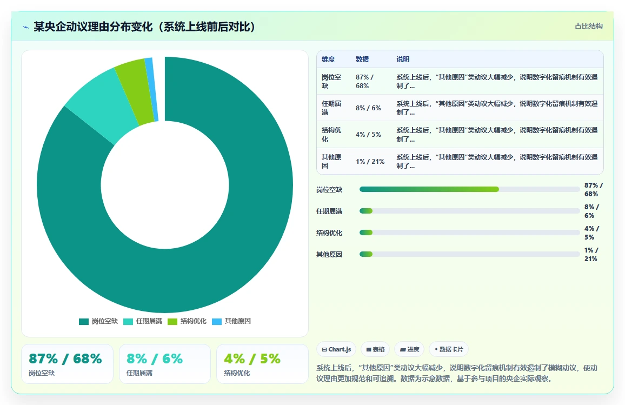Click the 说明 column header
Image resolution: width=625 pixels, height=405 pixels.
(x=403, y=59)
